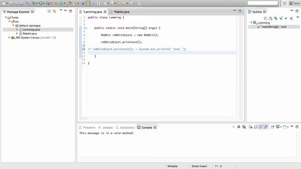Collapse the Turtle project node
This screenshot has height=169, width=301.
[x=6, y=17]
